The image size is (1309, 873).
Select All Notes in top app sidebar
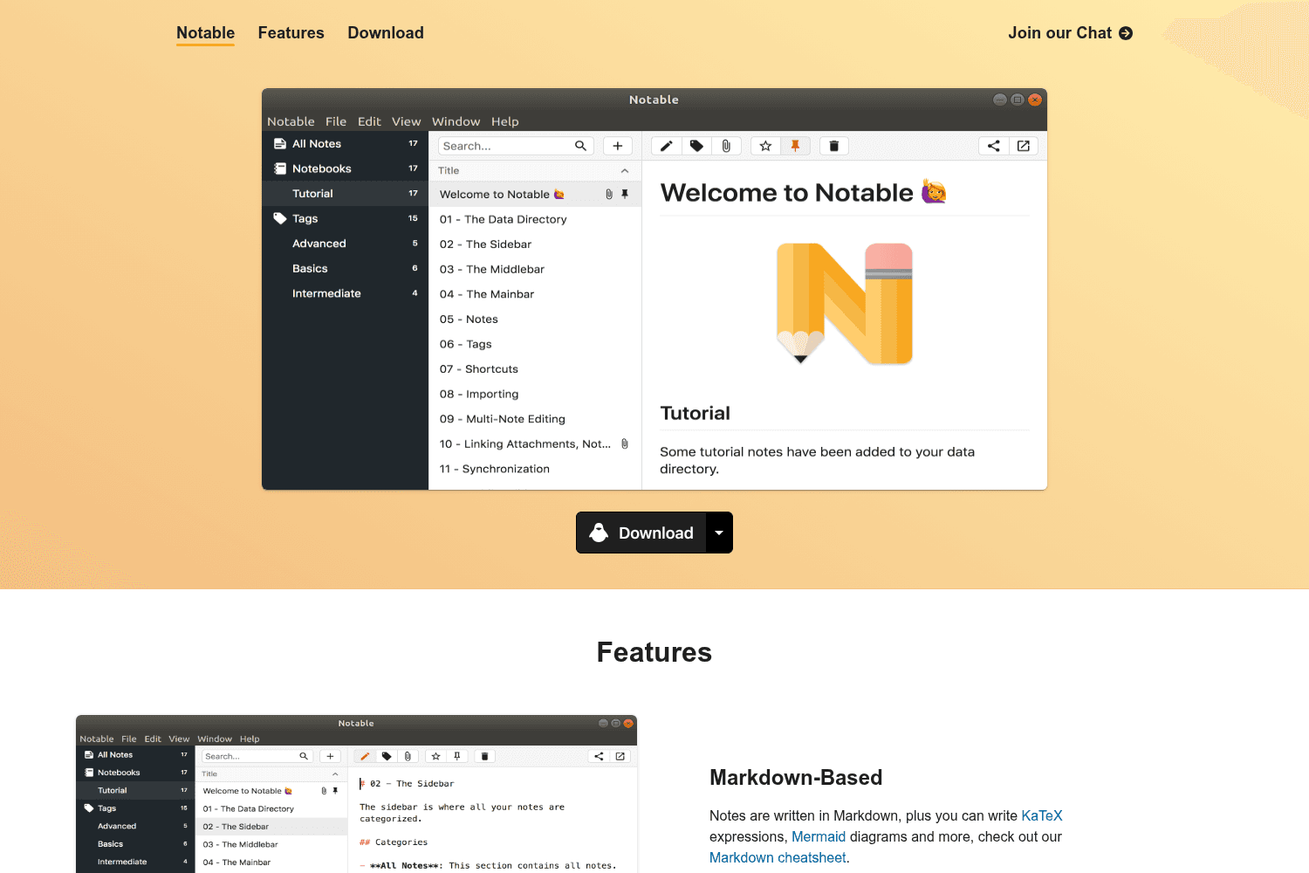click(346, 143)
